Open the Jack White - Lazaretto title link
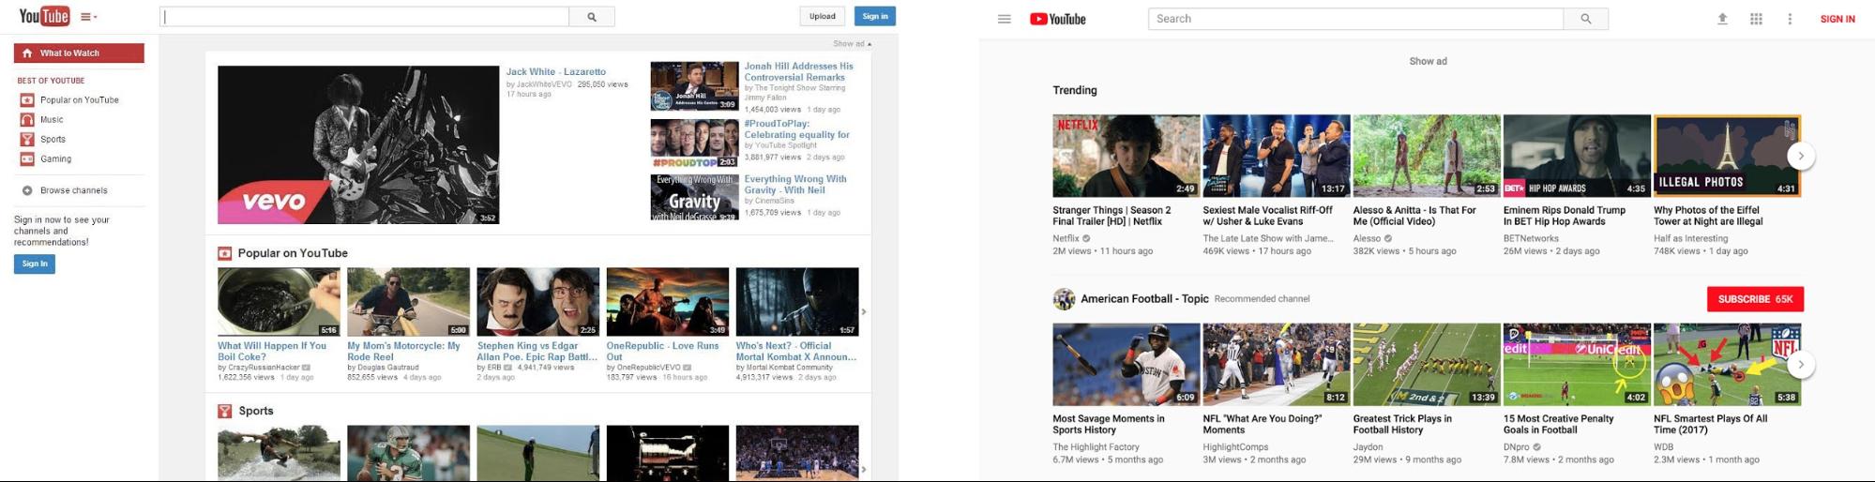 point(556,72)
